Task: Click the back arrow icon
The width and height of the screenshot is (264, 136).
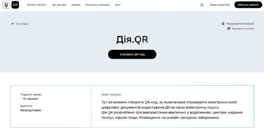Action: coord(13,24)
